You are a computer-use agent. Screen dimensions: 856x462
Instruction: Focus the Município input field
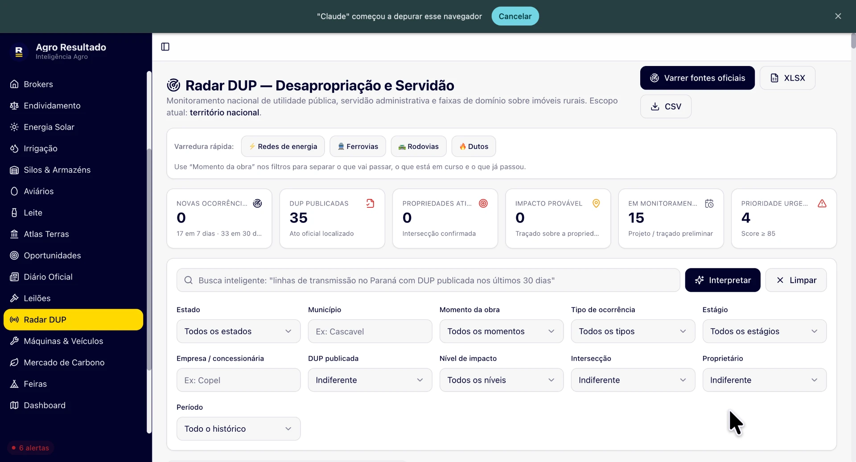[370, 331]
